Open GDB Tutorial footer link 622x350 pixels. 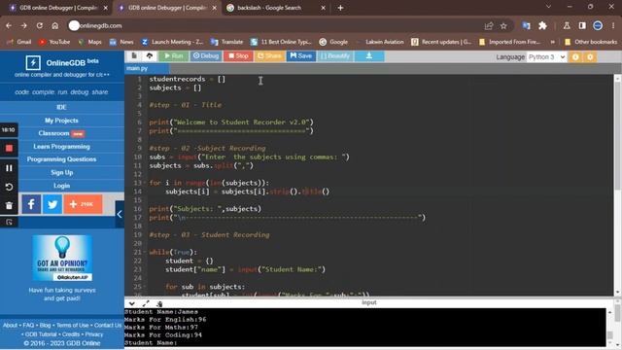tap(41, 334)
